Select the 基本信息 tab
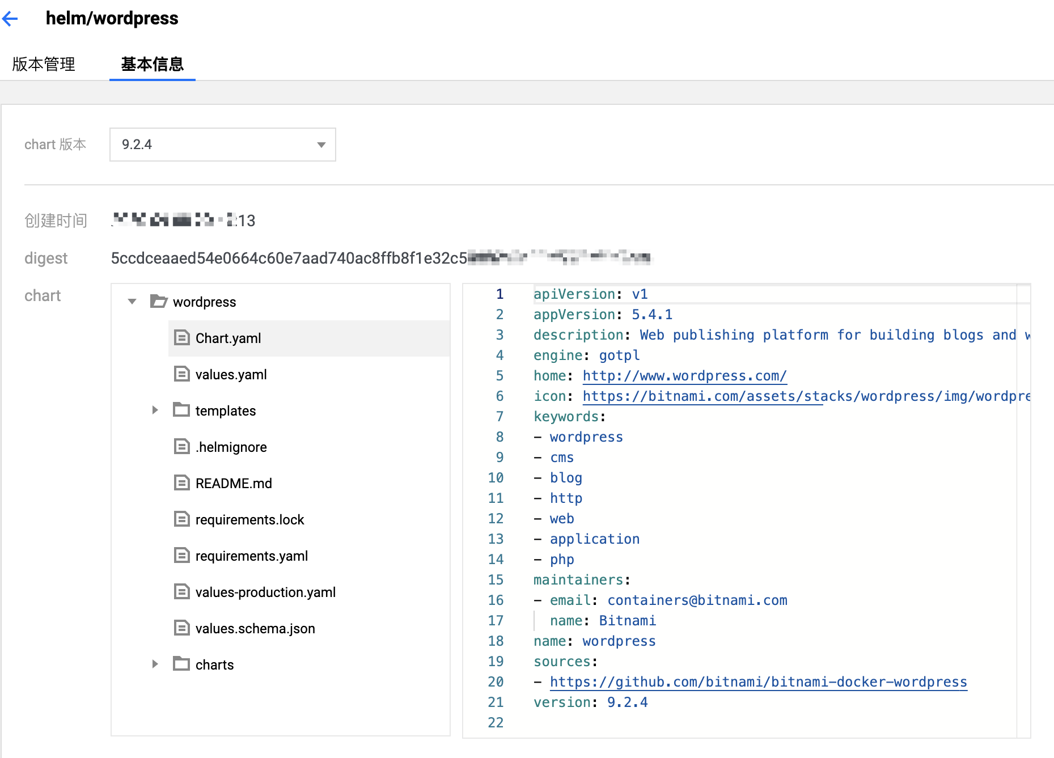 pos(153,64)
